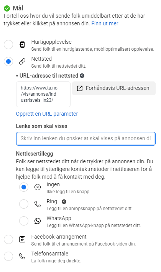Click the WhatsApp logo icon
161x272 pixels.
38,221
